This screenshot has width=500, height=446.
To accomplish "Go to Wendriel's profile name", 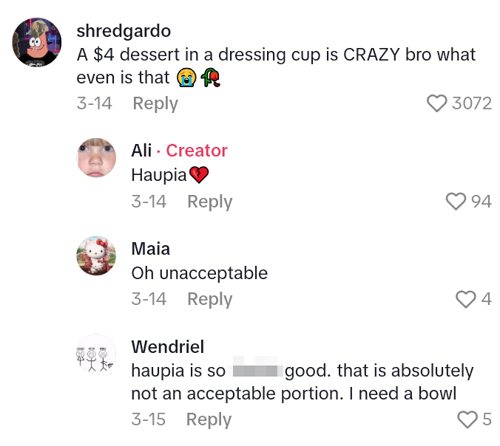I will click(x=167, y=346).
